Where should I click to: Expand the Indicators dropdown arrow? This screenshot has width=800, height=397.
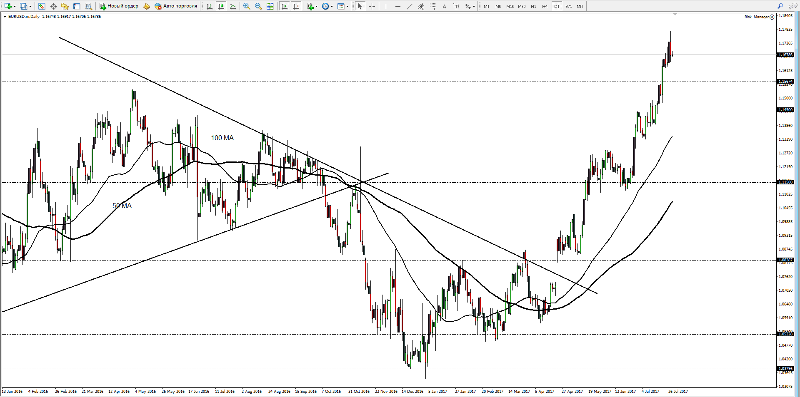(317, 6)
